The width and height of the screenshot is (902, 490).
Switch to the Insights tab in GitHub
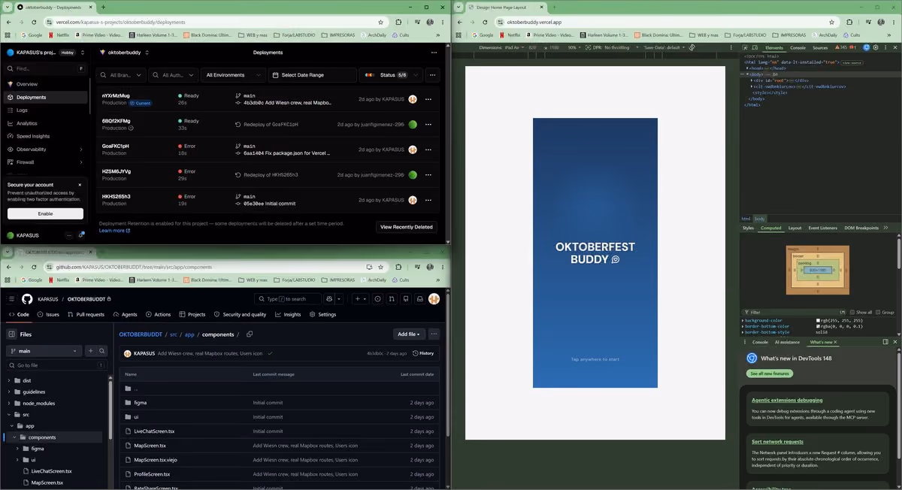(288, 314)
